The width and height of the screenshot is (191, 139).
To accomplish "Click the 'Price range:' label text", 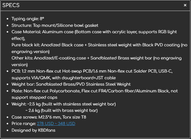I will coord(24,123).
